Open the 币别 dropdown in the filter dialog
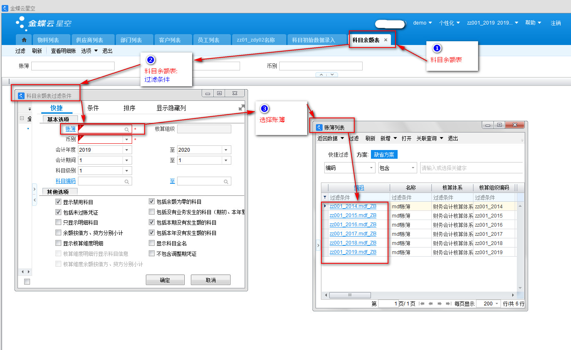Image resolution: width=571 pixels, height=350 pixels. pos(127,140)
